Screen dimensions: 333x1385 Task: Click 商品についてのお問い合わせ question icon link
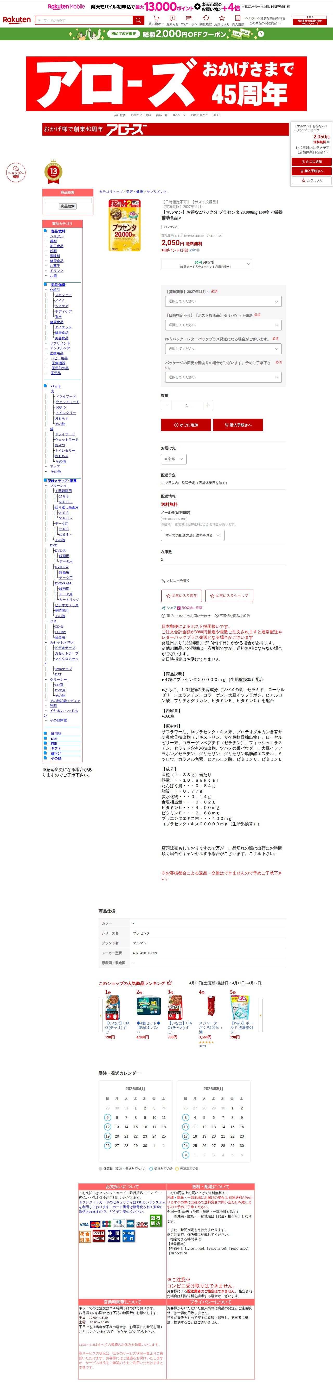pyautogui.click(x=186, y=616)
